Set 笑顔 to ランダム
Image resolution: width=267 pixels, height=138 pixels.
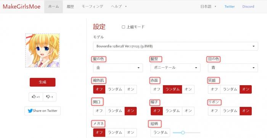230,89
